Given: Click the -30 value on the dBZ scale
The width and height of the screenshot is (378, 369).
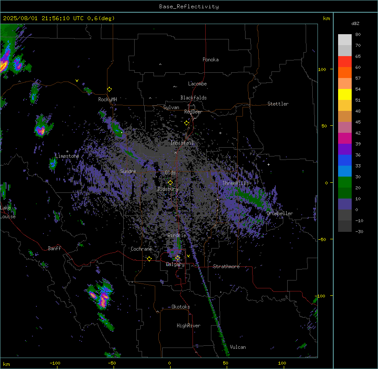Looking at the screenshot, I should pyautogui.click(x=359, y=231).
